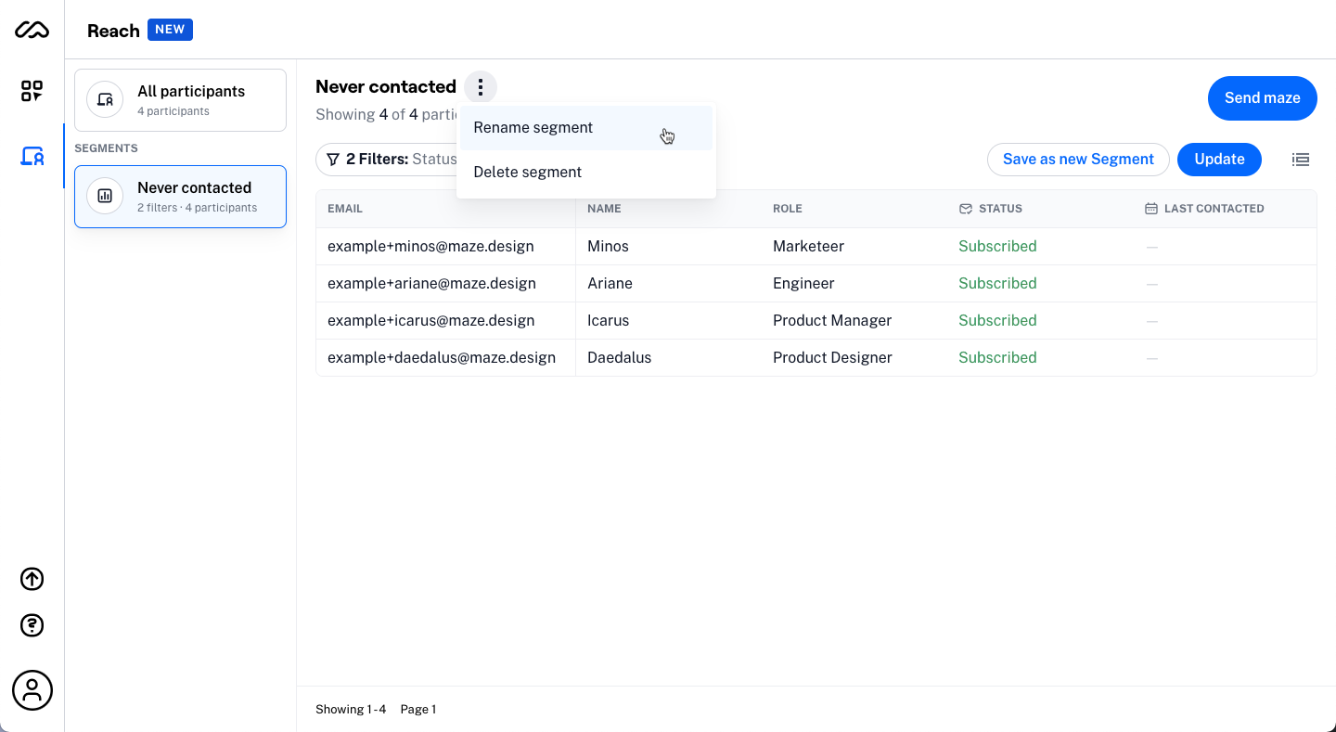Image resolution: width=1336 pixels, height=732 pixels.
Task: Click Save as new Segment button
Action: point(1078,160)
